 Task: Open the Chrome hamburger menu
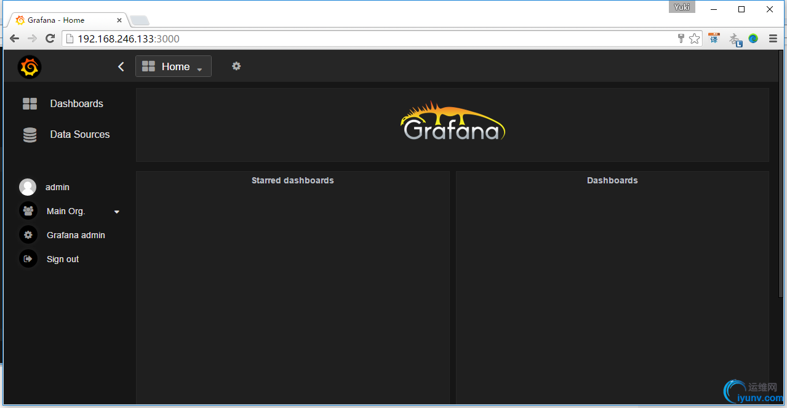click(773, 39)
